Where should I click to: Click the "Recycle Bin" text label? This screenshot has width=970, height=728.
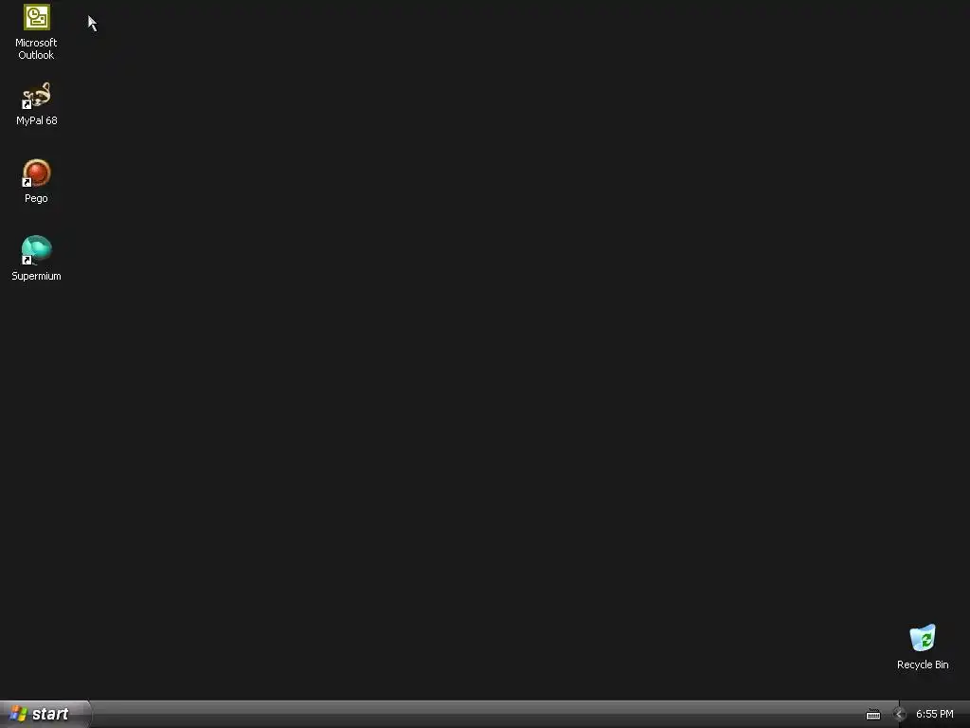(x=923, y=664)
